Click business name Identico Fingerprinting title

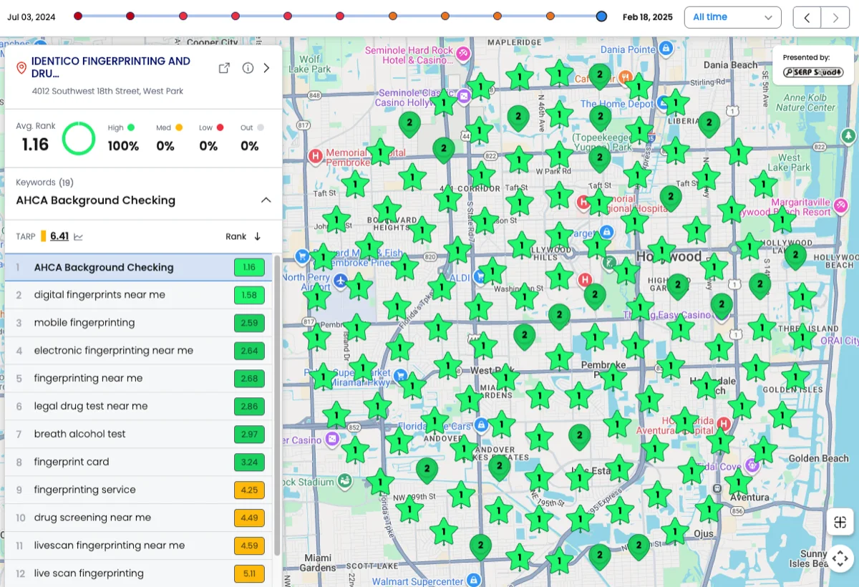point(111,67)
